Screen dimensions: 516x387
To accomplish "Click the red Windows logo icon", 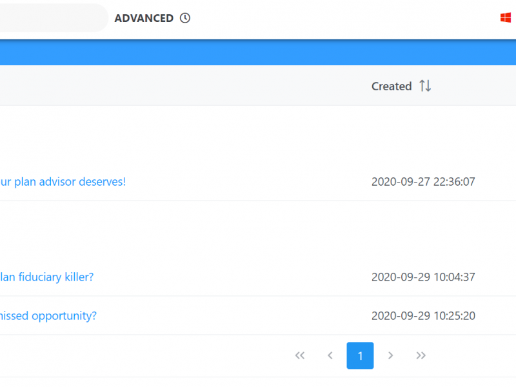I will click(x=506, y=18).
